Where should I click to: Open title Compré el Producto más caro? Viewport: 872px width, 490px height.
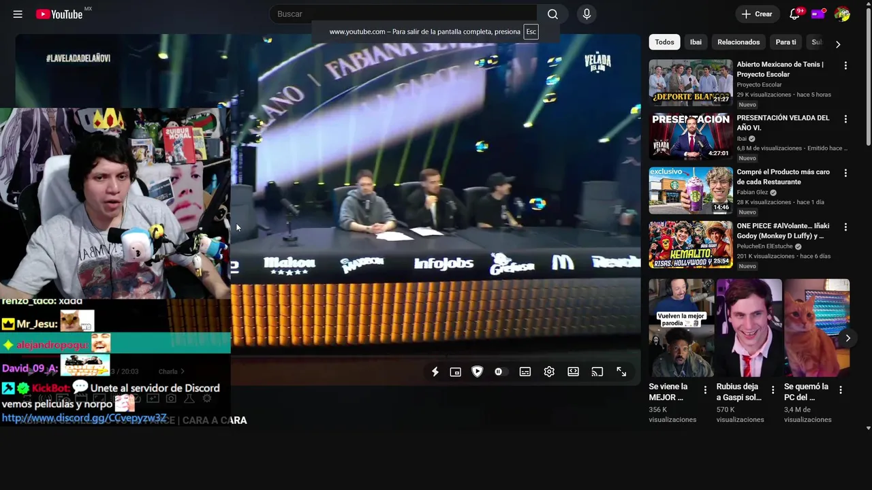(783, 177)
